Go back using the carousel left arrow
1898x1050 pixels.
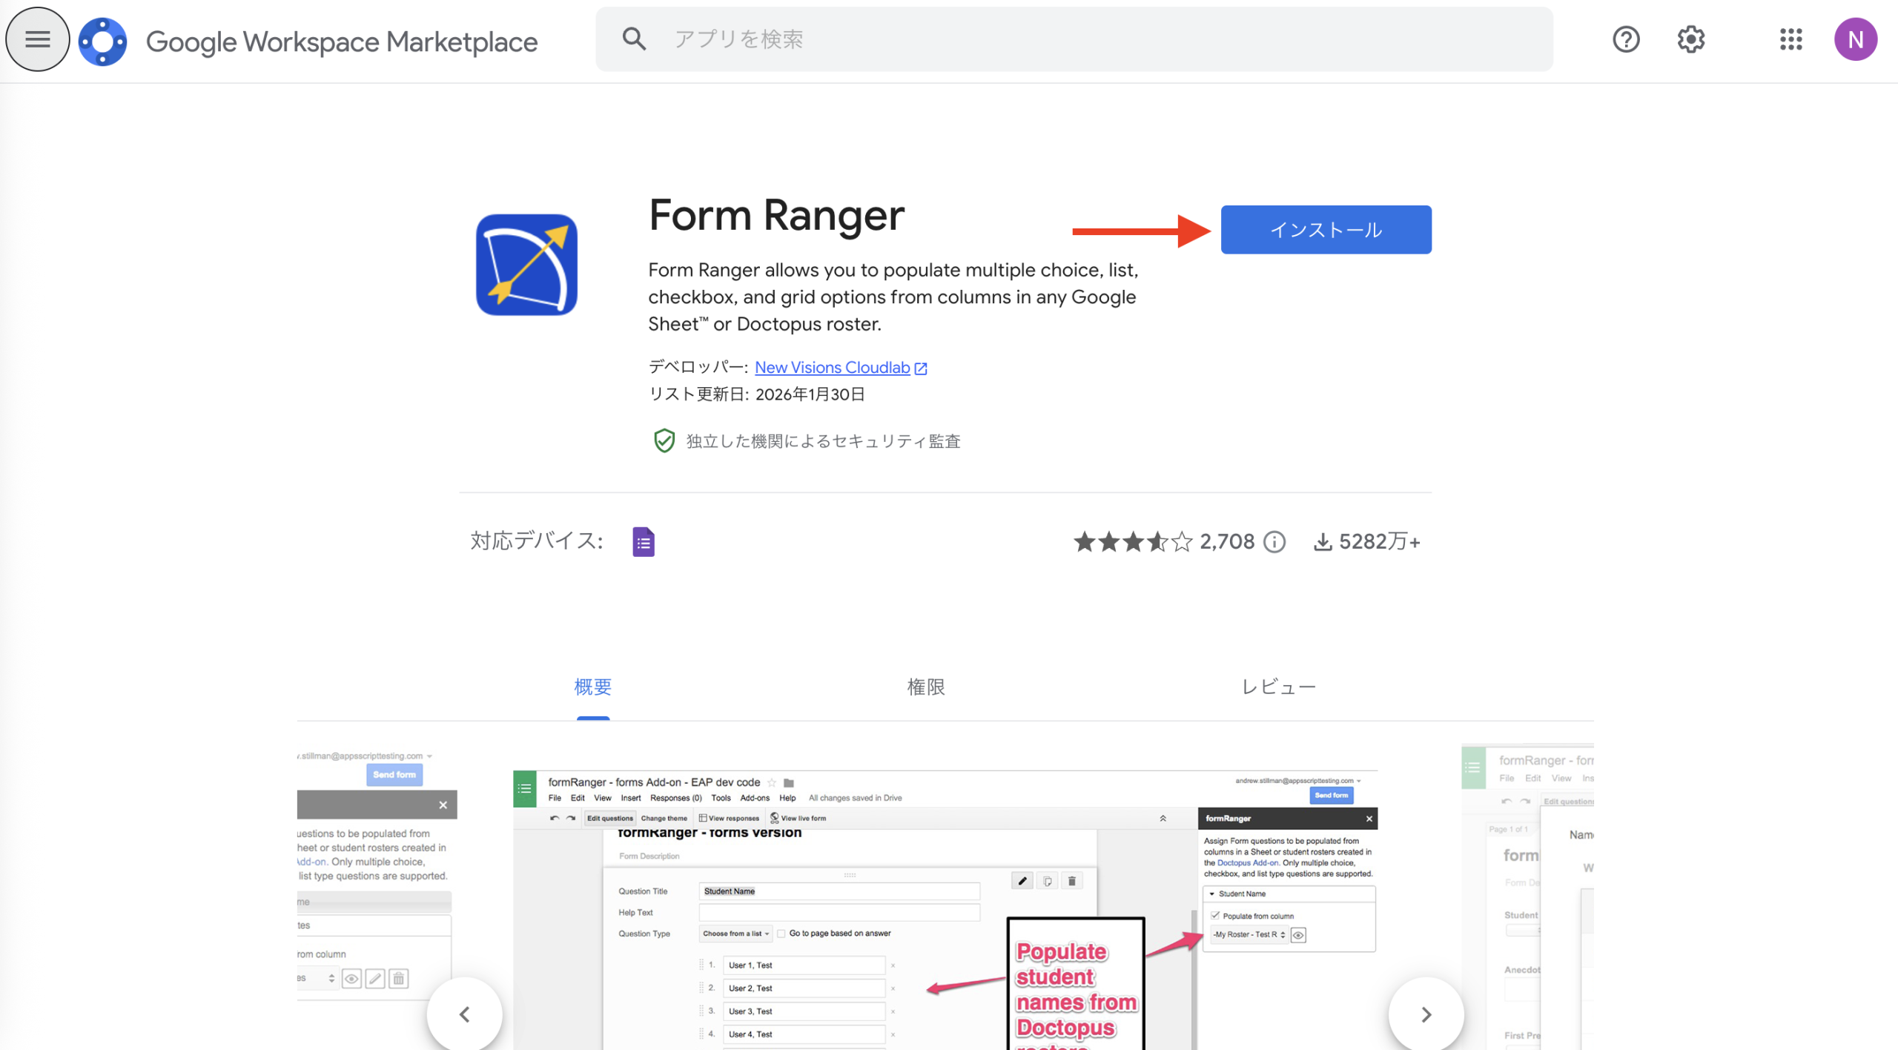465,1014
